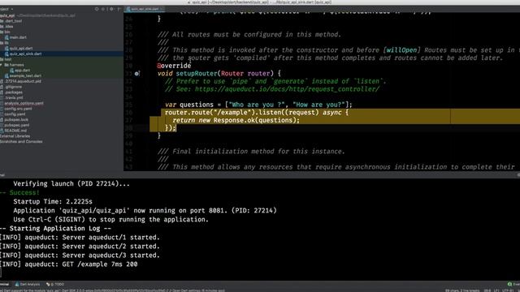Viewport: 520px width, 292px height.
Task: Select the quiz_api project root
Action: 7,15
